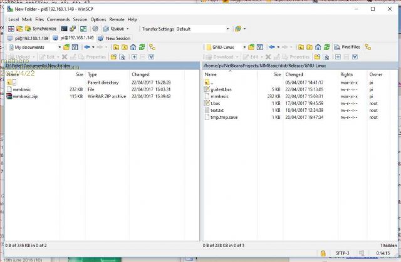Click the local selection filter funnel icon
The image size is (401, 262).
tap(152, 57)
